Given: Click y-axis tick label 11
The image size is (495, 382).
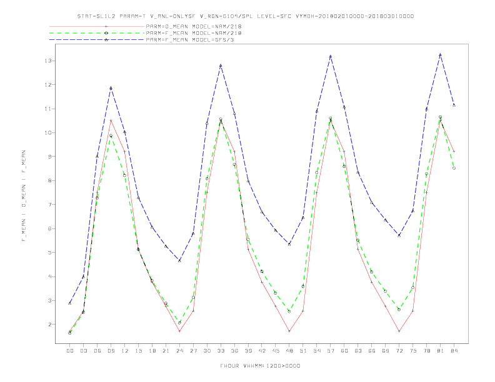Looking at the screenshot, I should [47, 109].
